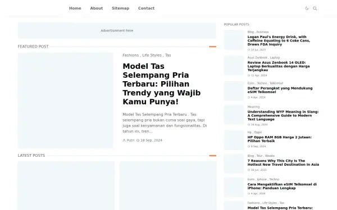
Task: Open 'Understanding WYF Meaning in Slang' post
Action: (283, 115)
